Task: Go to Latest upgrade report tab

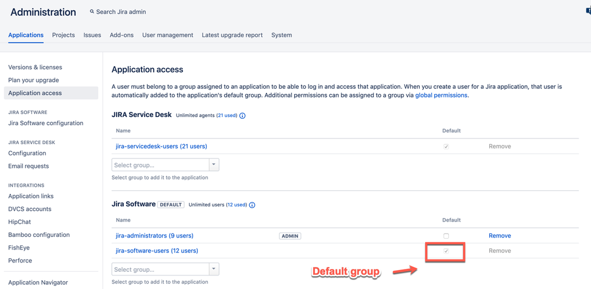Action: pos(232,35)
